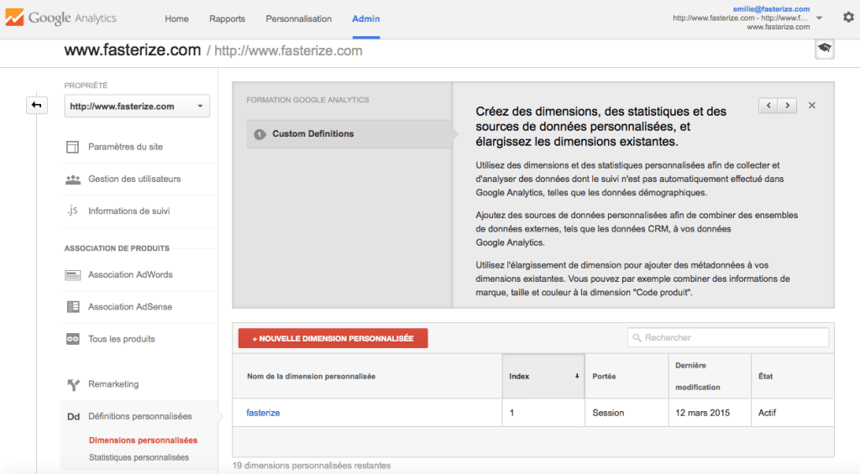Expand the Remarketing section

pyautogui.click(x=113, y=384)
